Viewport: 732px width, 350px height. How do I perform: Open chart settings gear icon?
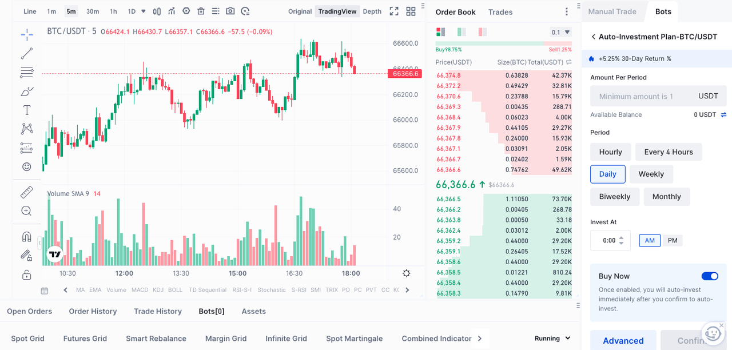coord(407,273)
